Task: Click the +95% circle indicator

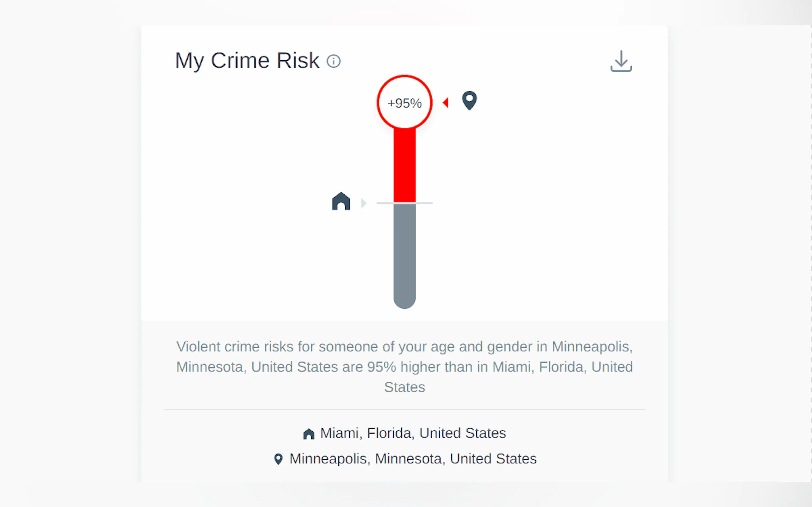Action: click(x=404, y=103)
